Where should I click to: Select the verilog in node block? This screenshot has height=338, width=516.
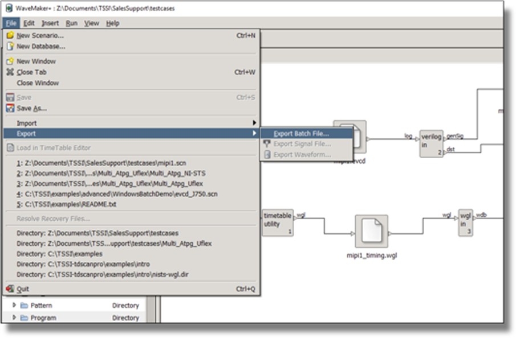[431, 143]
